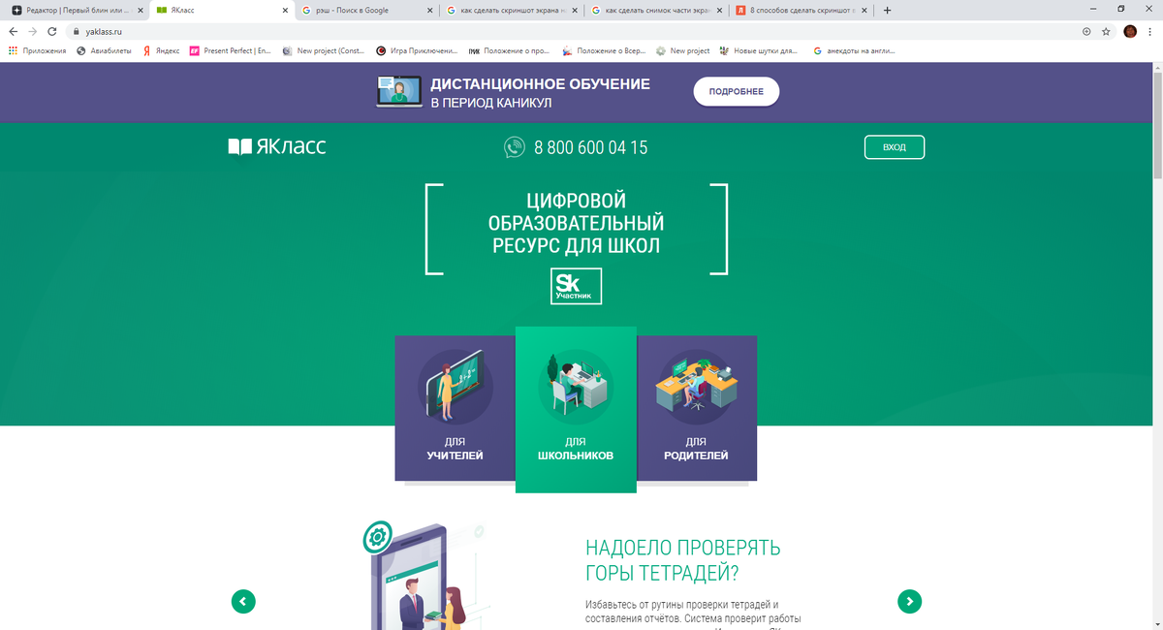
Task: Open the Новые шутки для... bookmark
Action: [759, 50]
